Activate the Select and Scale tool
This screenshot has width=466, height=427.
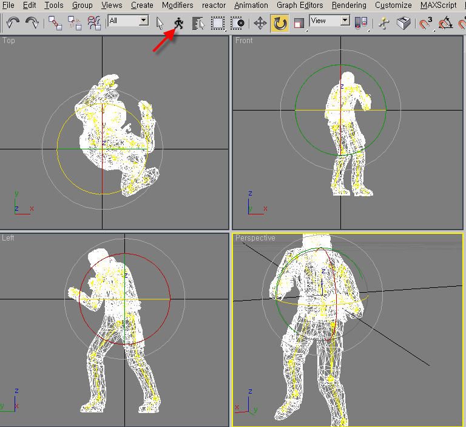click(299, 23)
